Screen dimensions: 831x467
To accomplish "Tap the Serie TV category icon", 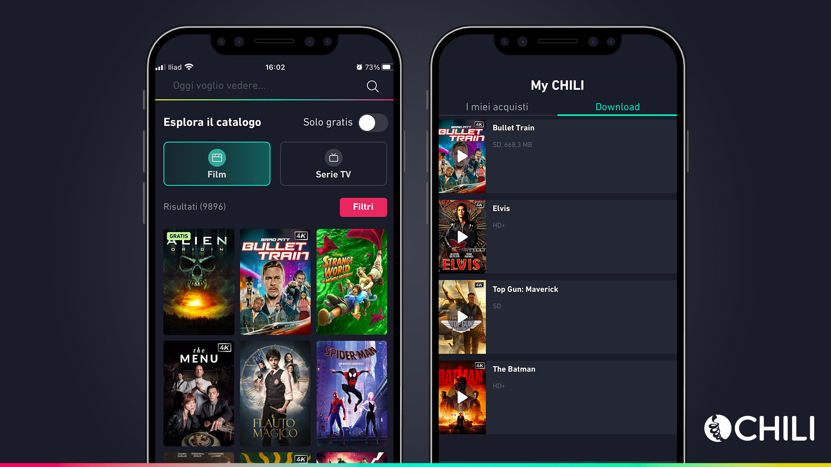I will pyautogui.click(x=333, y=158).
